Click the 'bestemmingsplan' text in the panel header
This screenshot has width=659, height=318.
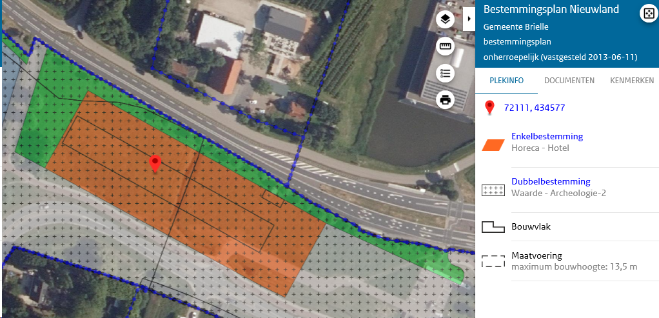[517, 42]
